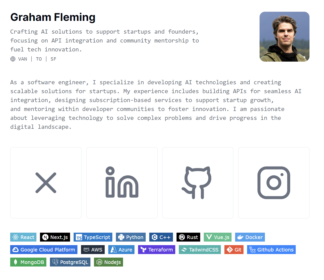Select the TypeScript skill badge
This screenshot has height=280, width=324.
(93, 237)
